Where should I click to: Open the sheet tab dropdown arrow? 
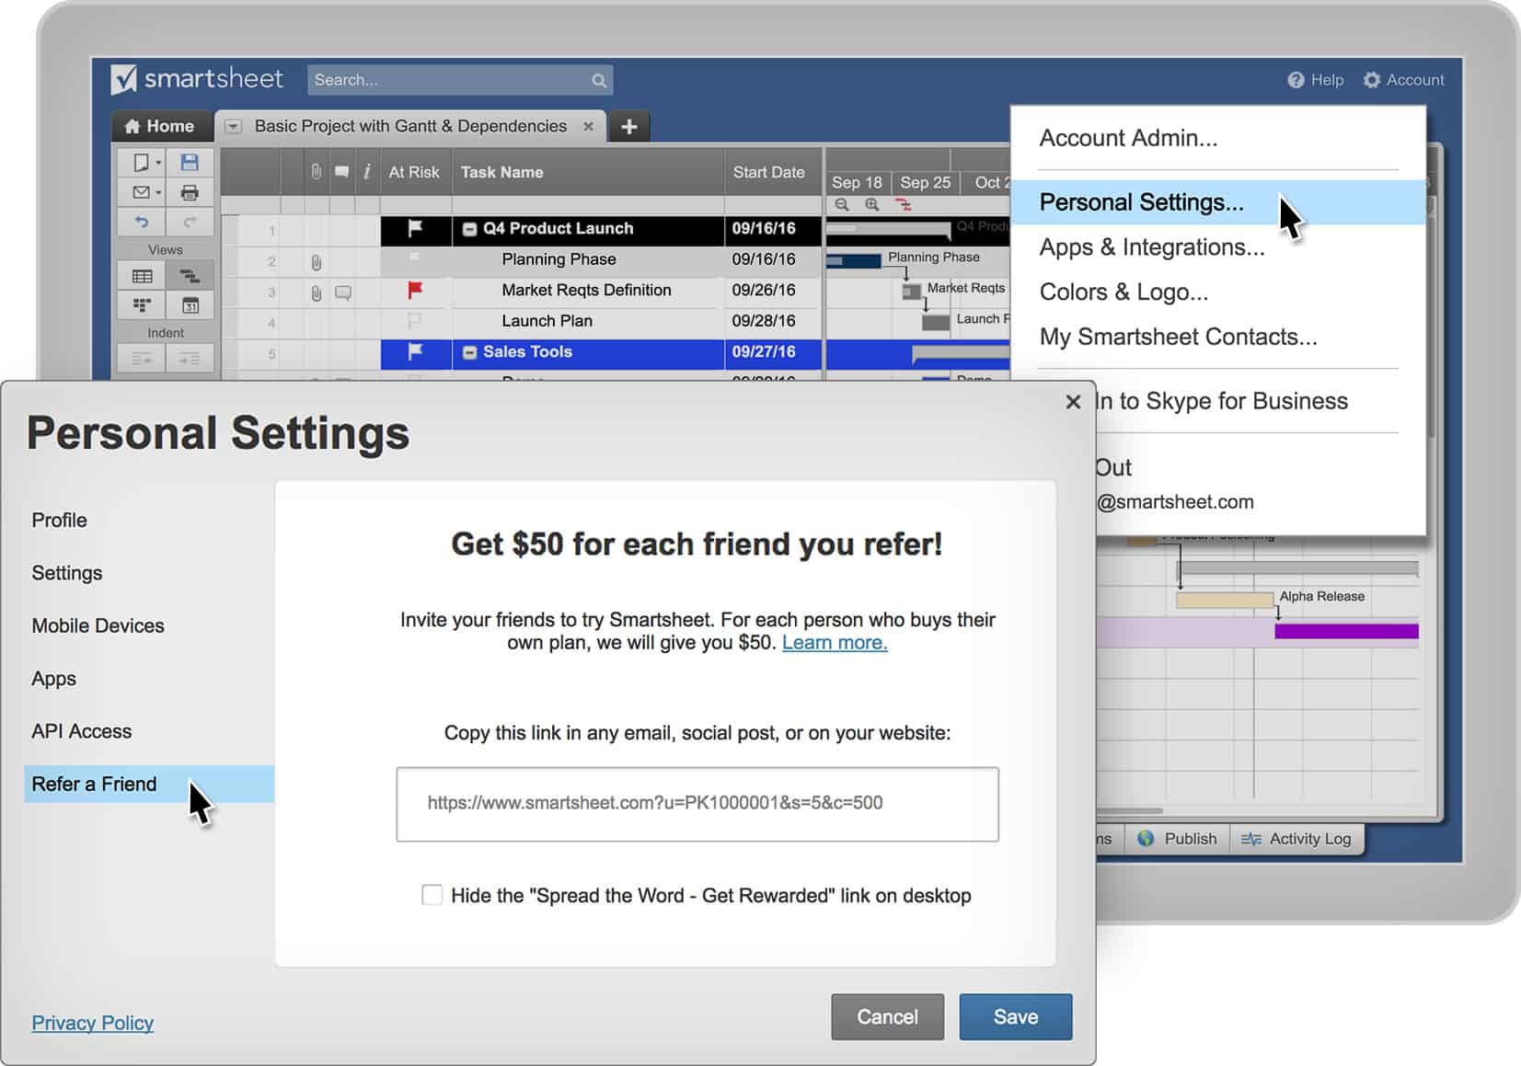point(234,127)
